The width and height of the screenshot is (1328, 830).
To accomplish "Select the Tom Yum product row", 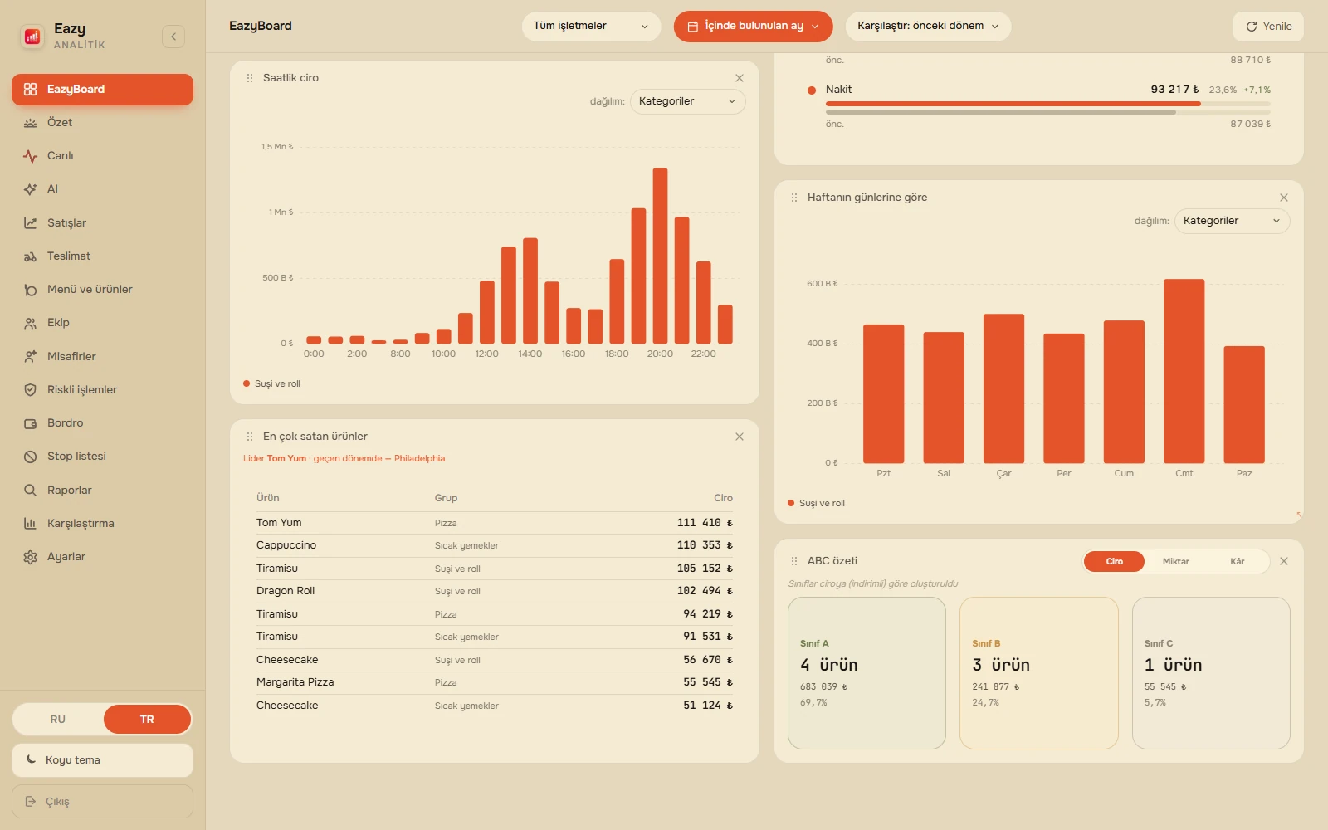I will [x=495, y=523].
